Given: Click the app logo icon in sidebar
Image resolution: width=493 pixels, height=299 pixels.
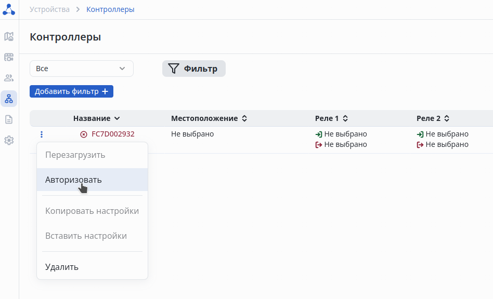Looking at the screenshot, I should (9, 9).
